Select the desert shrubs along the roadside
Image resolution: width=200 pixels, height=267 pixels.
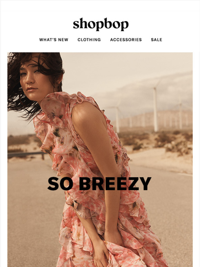tap(170, 142)
